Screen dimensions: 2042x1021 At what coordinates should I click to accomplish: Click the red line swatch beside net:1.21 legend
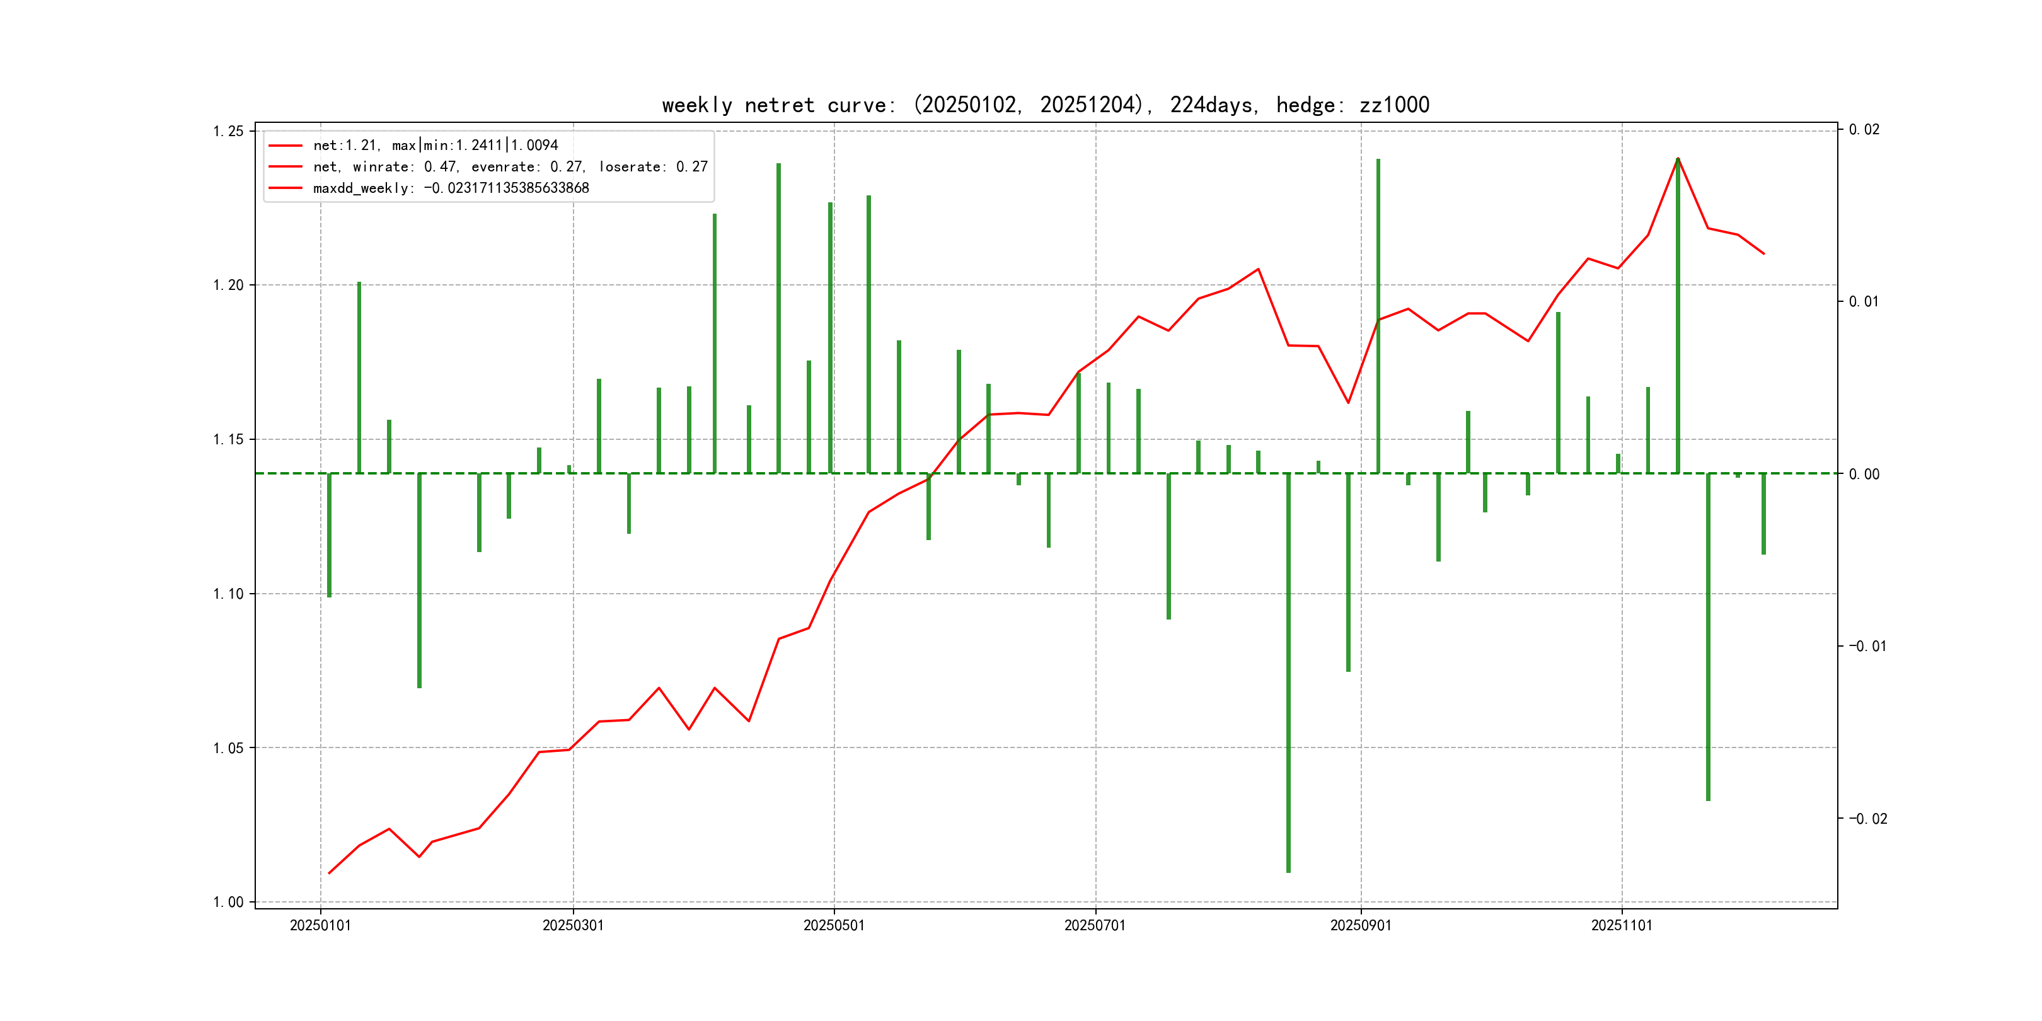click(286, 146)
